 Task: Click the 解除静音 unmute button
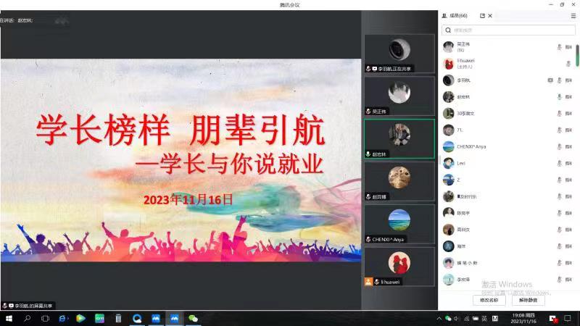tap(528, 299)
